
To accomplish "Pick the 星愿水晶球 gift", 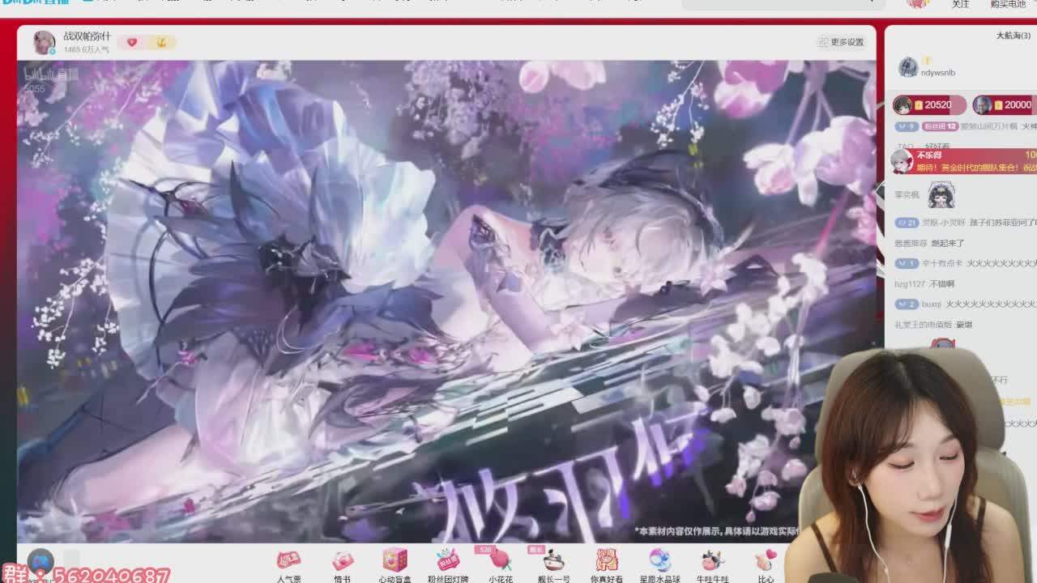I will 659,567.
